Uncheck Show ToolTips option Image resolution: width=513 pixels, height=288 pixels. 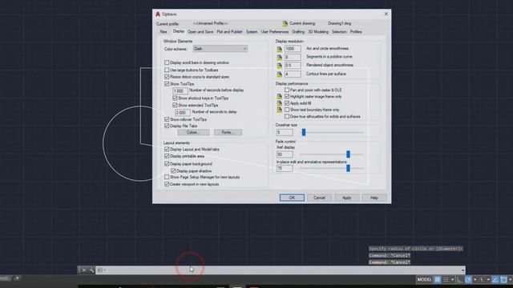(x=167, y=84)
